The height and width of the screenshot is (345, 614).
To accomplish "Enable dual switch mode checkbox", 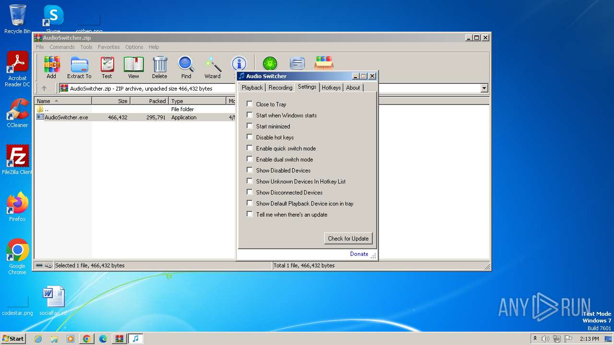I will coord(249,159).
